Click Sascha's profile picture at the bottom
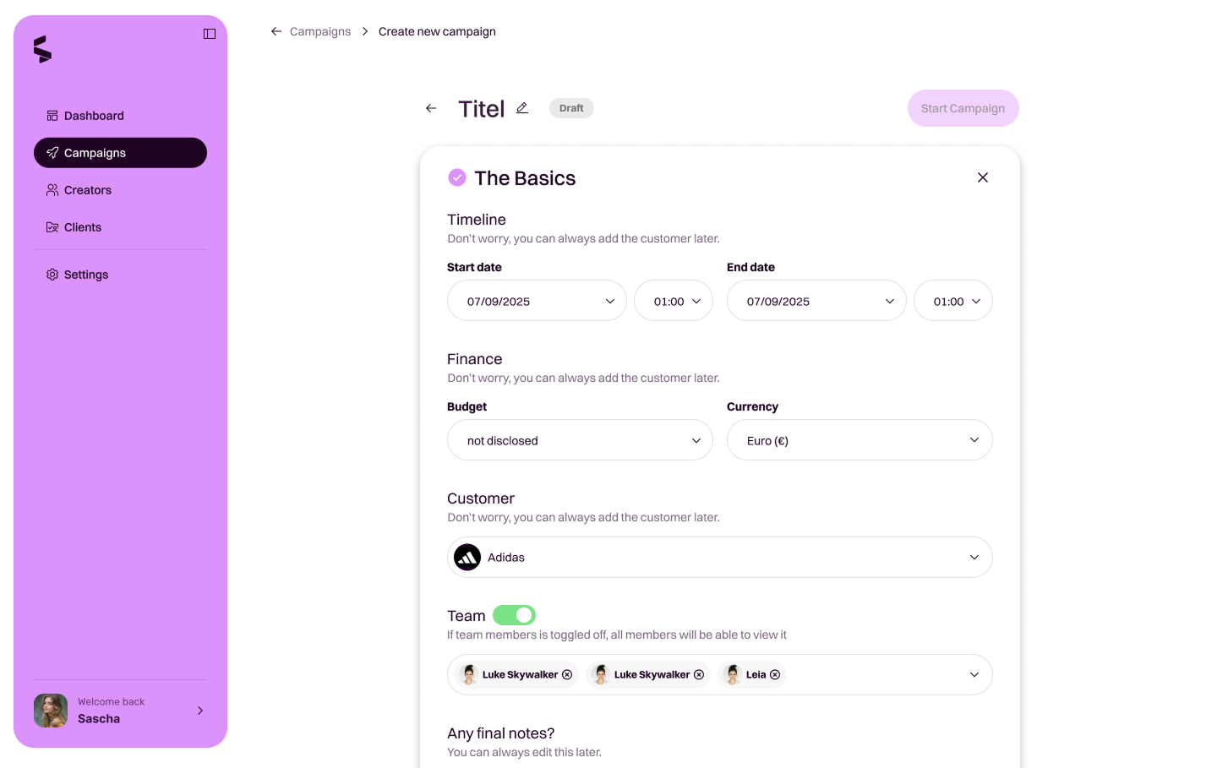Image resolution: width=1217 pixels, height=768 pixels. tap(50, 711)
